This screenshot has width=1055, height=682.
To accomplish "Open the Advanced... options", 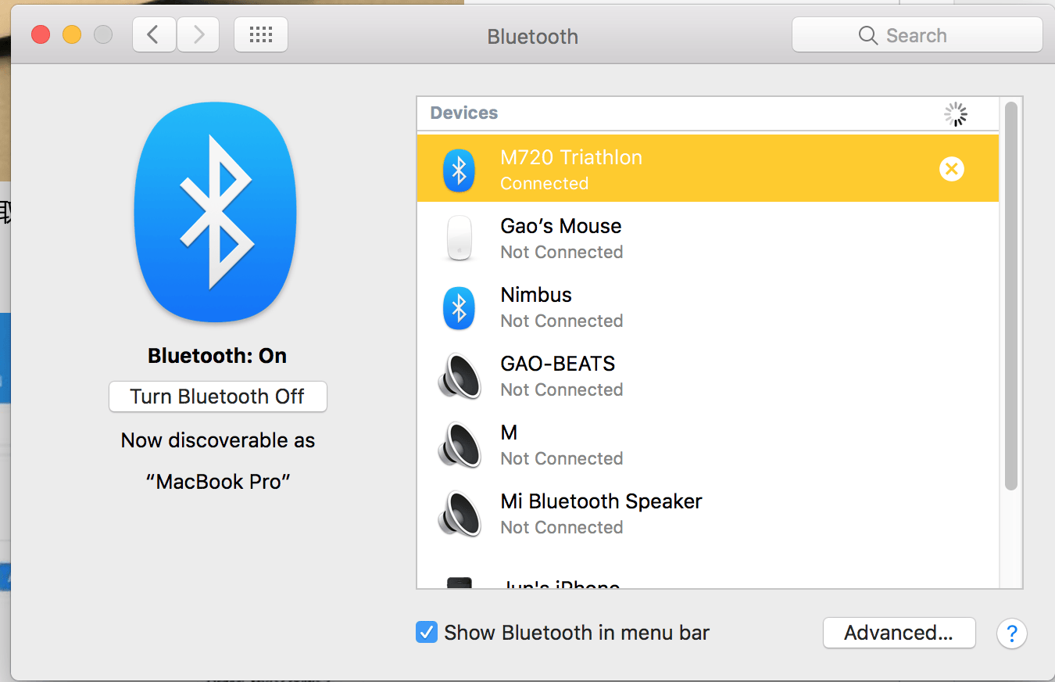I will [899, 633].
